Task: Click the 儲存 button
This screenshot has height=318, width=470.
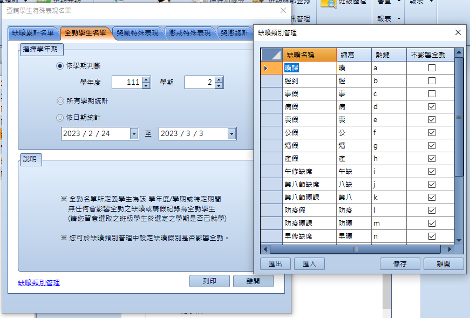Action: (399, 263)
